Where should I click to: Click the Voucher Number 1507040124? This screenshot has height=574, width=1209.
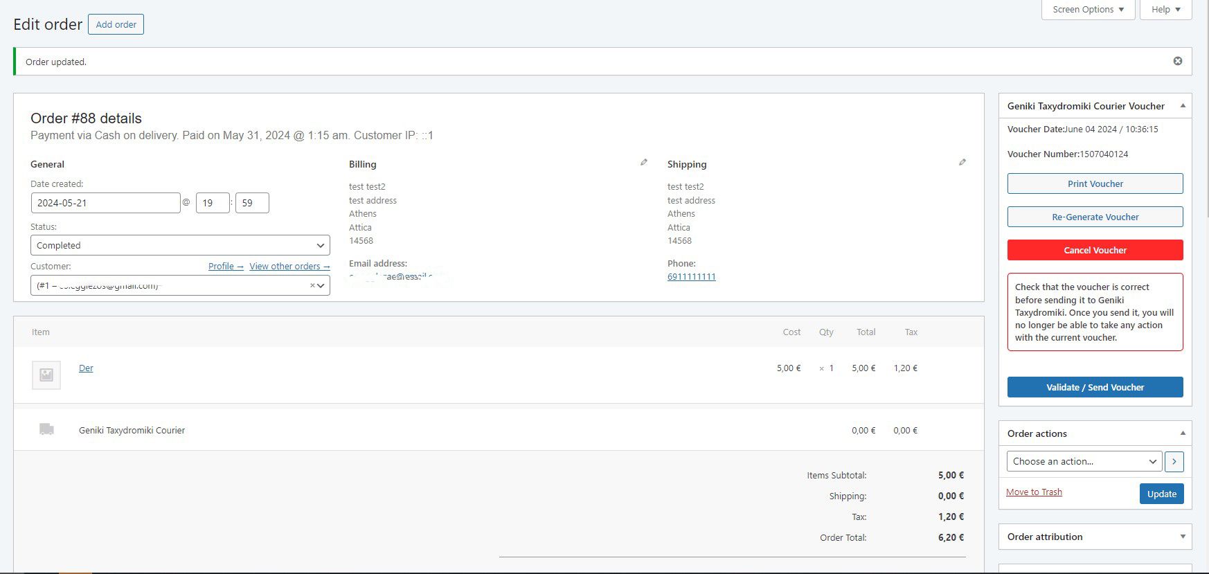point(1104,154)
